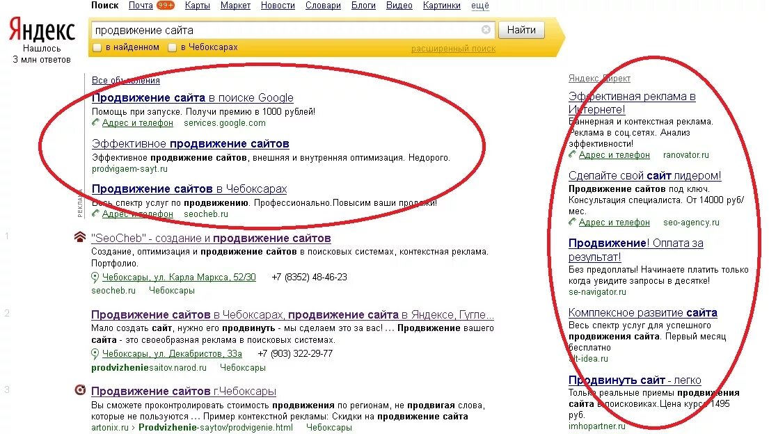Viewport: 769px width, 434px height.
Task: Open ad 'Эффективная реклама в Интернете!'
Action: click(632, 102)
